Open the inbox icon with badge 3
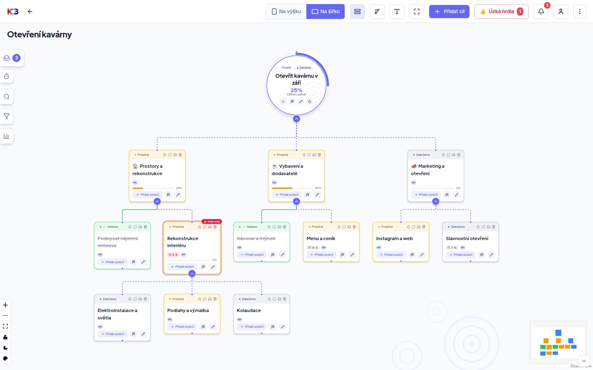The height and width of the screenshot is (370, 593). click(12, 58)
